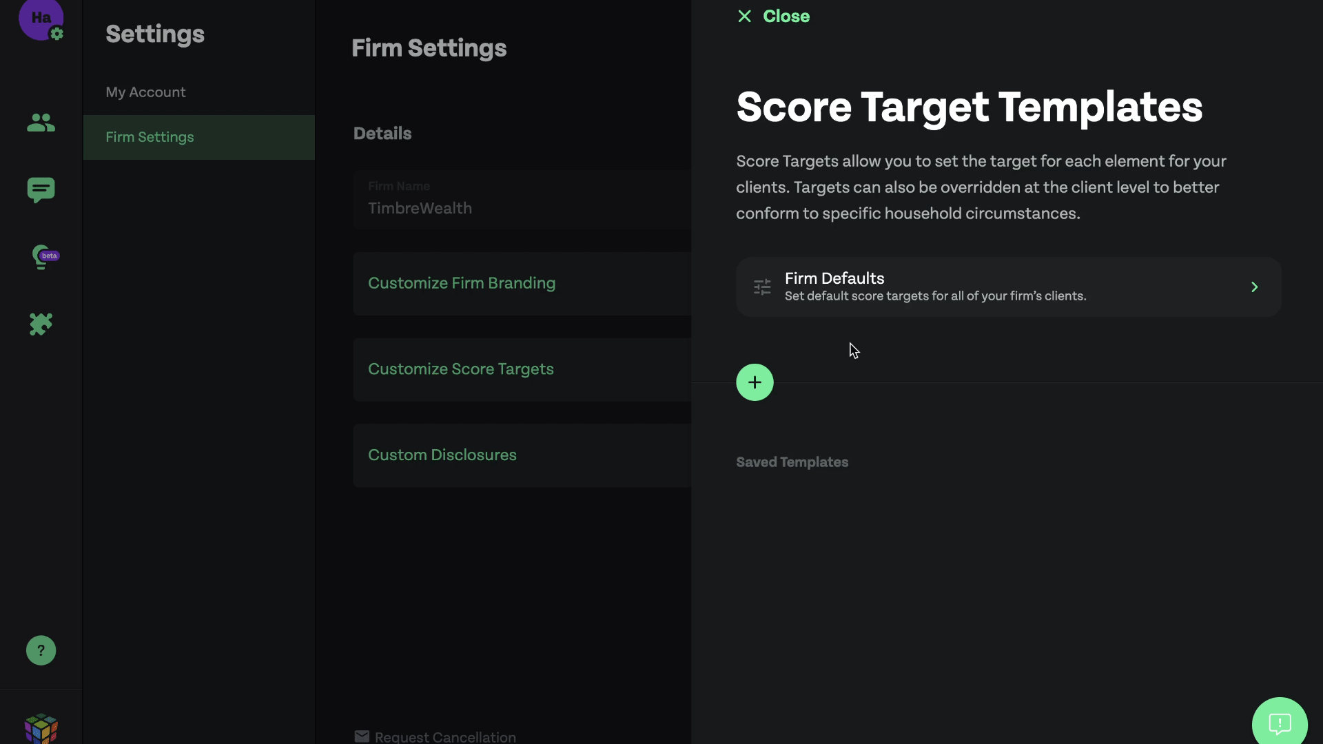Image resolution: width=1323 pixels, height=744 pixels.
Task: Click the Firm Defaults sliders icon
Action: tap(762, 287)
